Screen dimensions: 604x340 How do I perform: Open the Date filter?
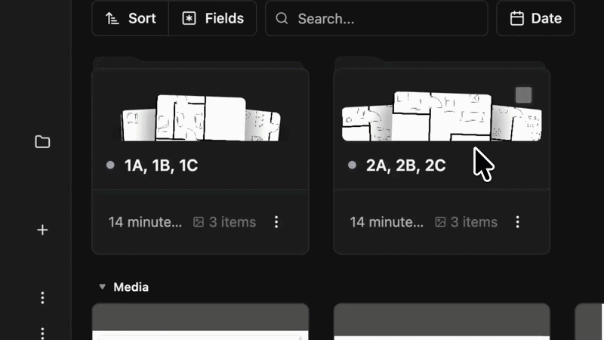click(x=535, y=18)
